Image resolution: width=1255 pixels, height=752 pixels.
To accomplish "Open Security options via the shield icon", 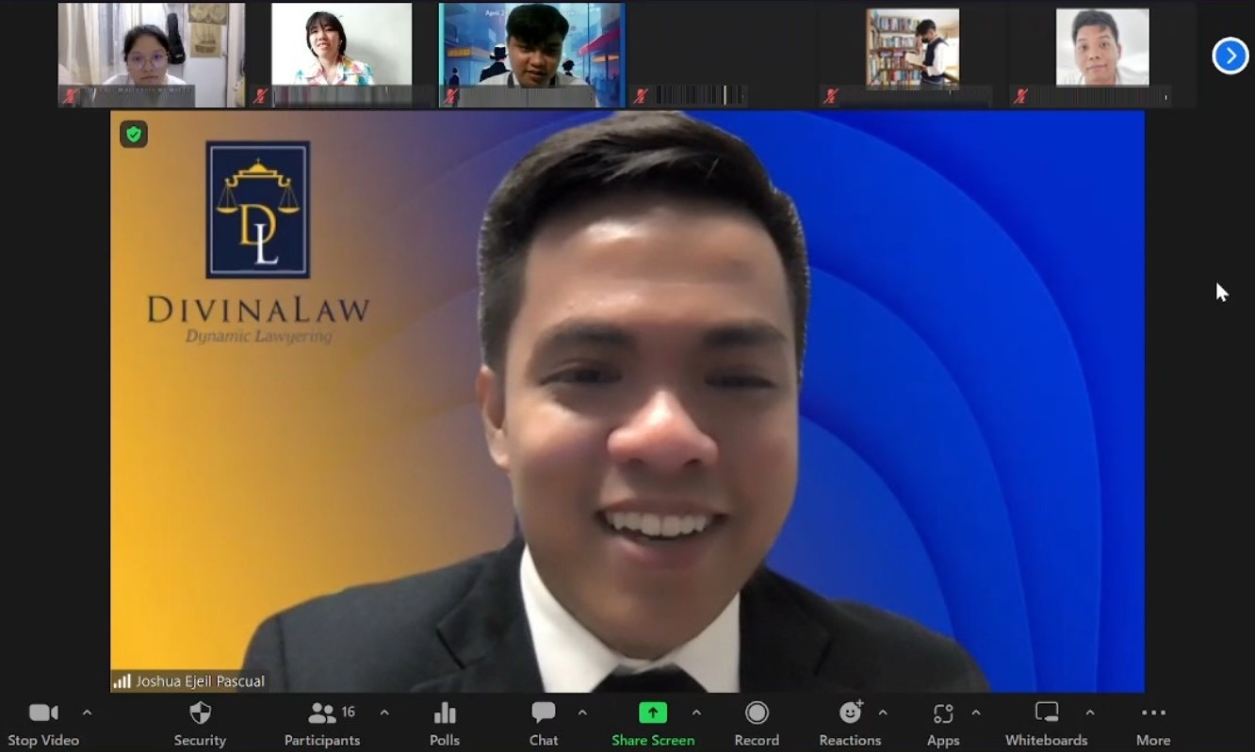I will [x=200, y=712].
